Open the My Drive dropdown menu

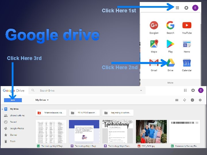click(x=42, y=100)
